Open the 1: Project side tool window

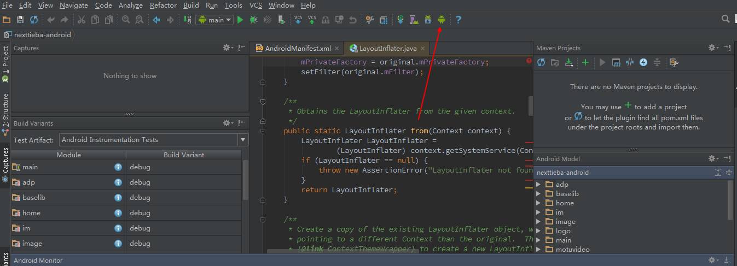5,63
